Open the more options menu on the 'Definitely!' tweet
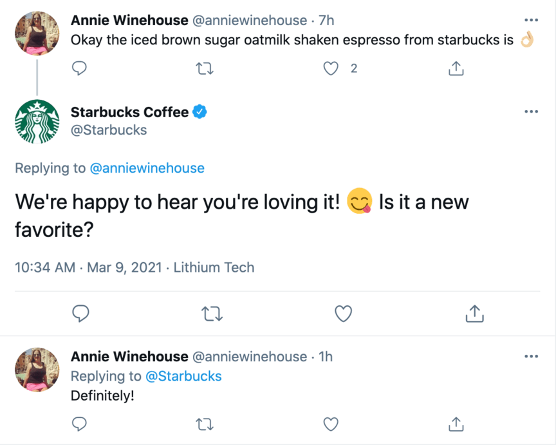 (x=532, y=356)
